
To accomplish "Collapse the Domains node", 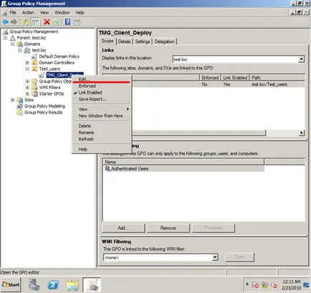I will coord(13,44).
